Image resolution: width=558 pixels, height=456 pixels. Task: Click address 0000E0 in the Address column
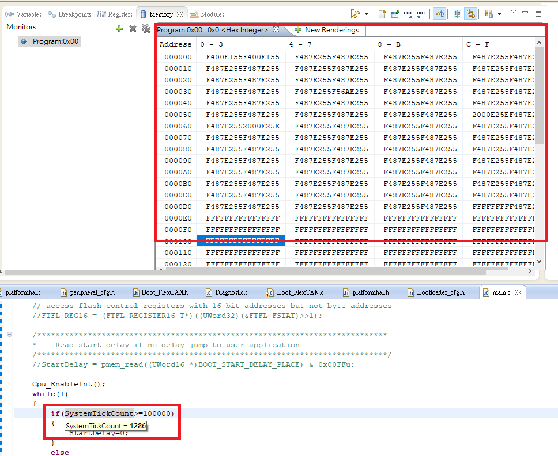(178, 218)
